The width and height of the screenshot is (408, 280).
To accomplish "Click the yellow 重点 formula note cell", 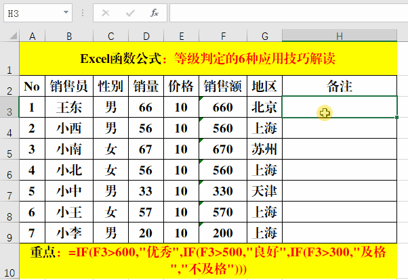I will point(208,261).
